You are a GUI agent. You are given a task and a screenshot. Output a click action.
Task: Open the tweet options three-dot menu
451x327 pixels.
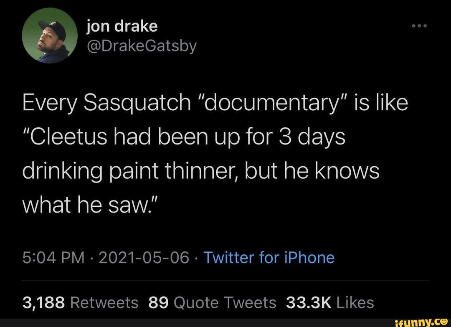[x=420, y=25]
